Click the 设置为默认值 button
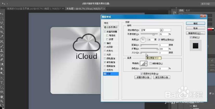 [x=143, y=77]
